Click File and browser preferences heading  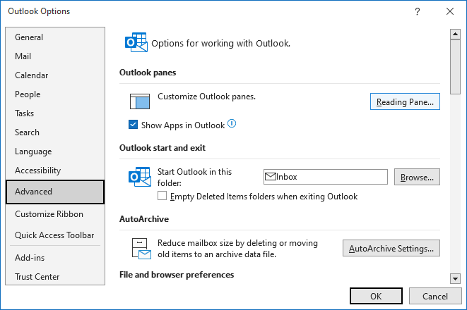177,275
